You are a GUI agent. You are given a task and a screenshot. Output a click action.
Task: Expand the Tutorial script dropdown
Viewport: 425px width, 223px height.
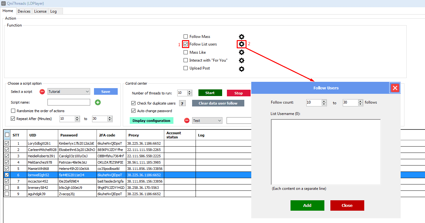[87, 92]
